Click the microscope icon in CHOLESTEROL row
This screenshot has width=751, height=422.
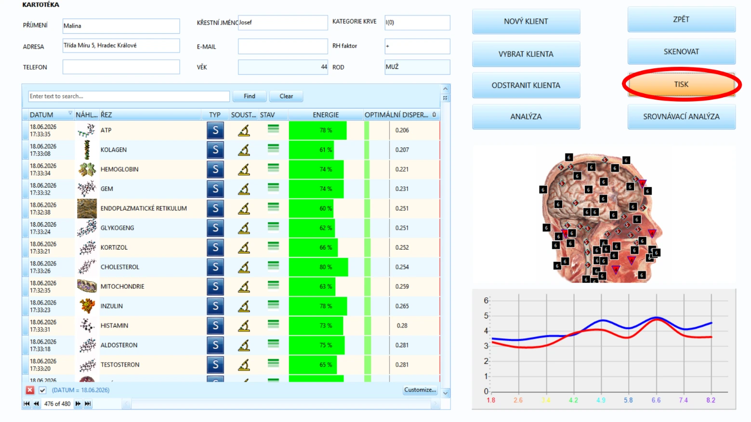244,267
